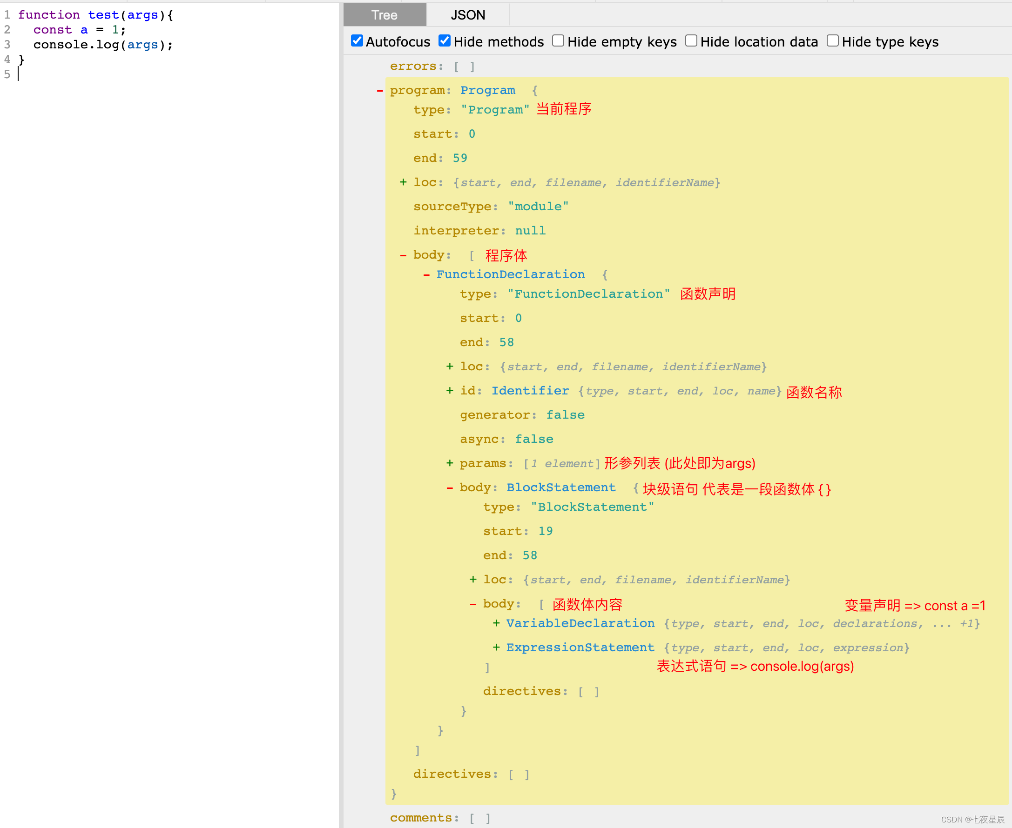Select the Tree tab
Image resolution: width=1012 pixels, height=828 pixels.
pyautogui.click(x=385, y=15)
